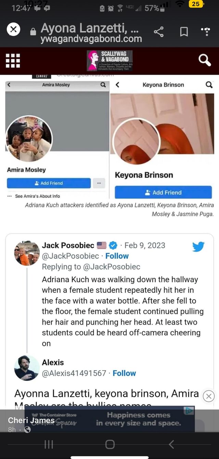This screenshot has width=219, height=459.
Task: Open more options ellipsis beside Add Friend
Action: pos(99,183)
